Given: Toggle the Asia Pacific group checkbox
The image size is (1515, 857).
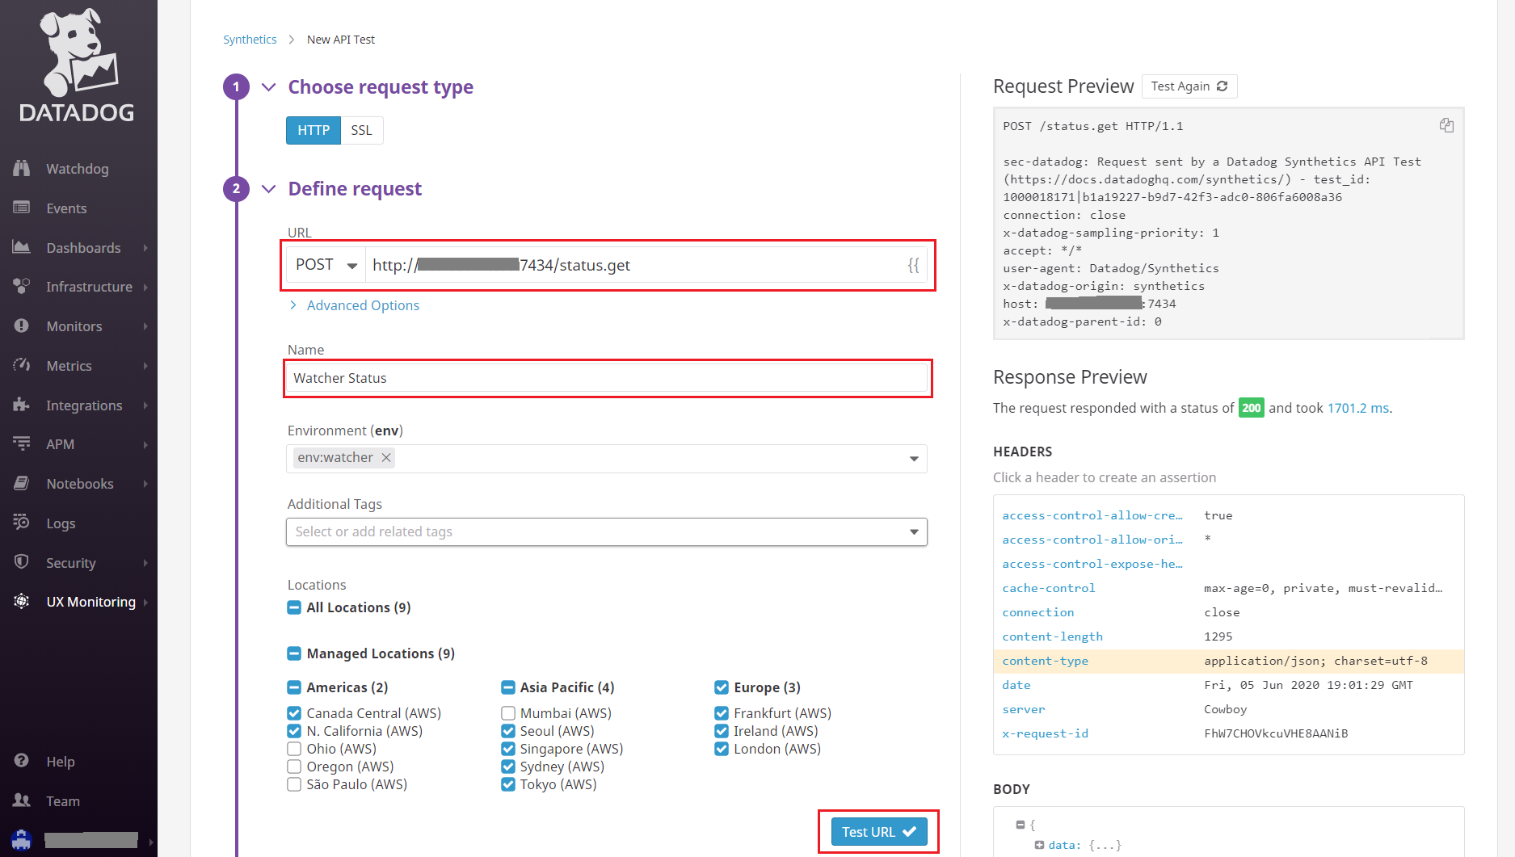Looking at the screenshot, I should [508, 687].
